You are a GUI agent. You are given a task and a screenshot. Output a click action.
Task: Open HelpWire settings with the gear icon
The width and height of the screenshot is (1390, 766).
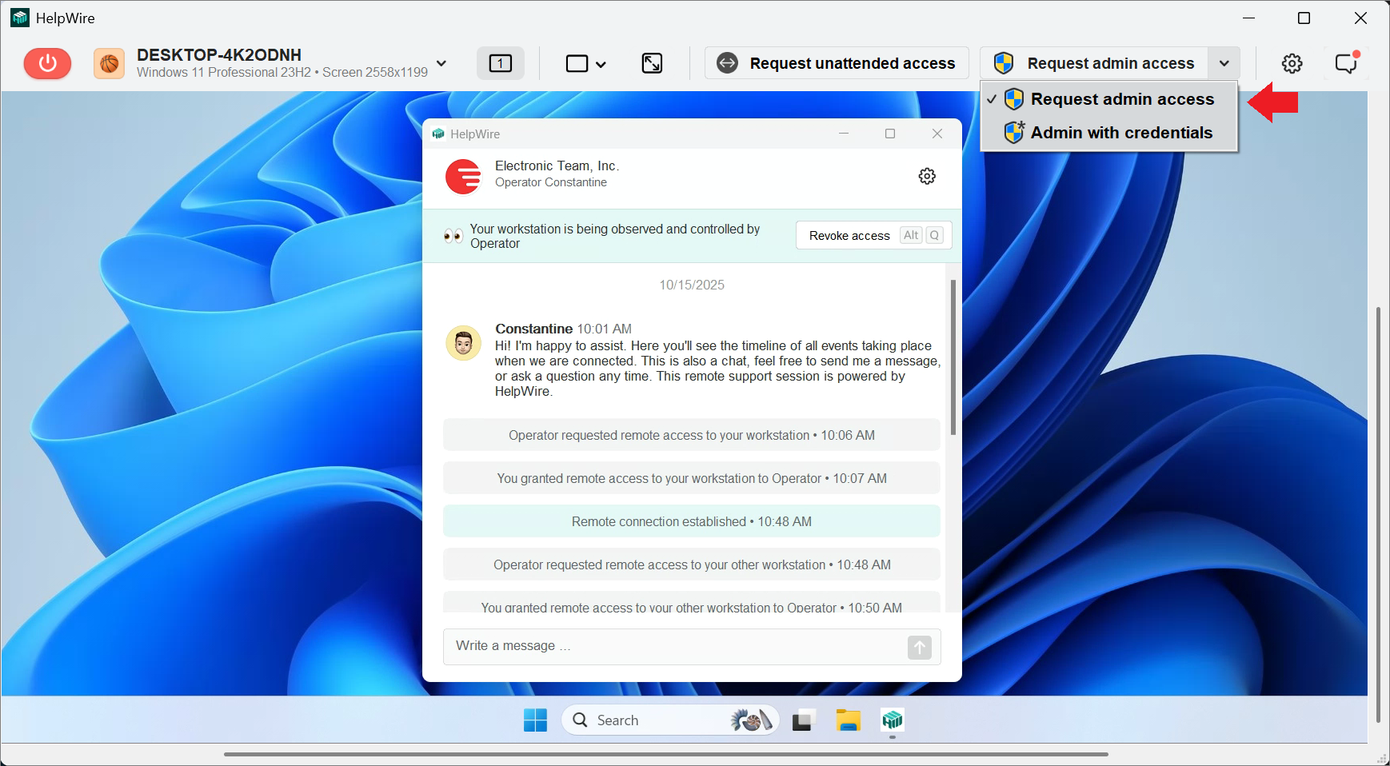pyautogui.click(x=1292, y=63)
